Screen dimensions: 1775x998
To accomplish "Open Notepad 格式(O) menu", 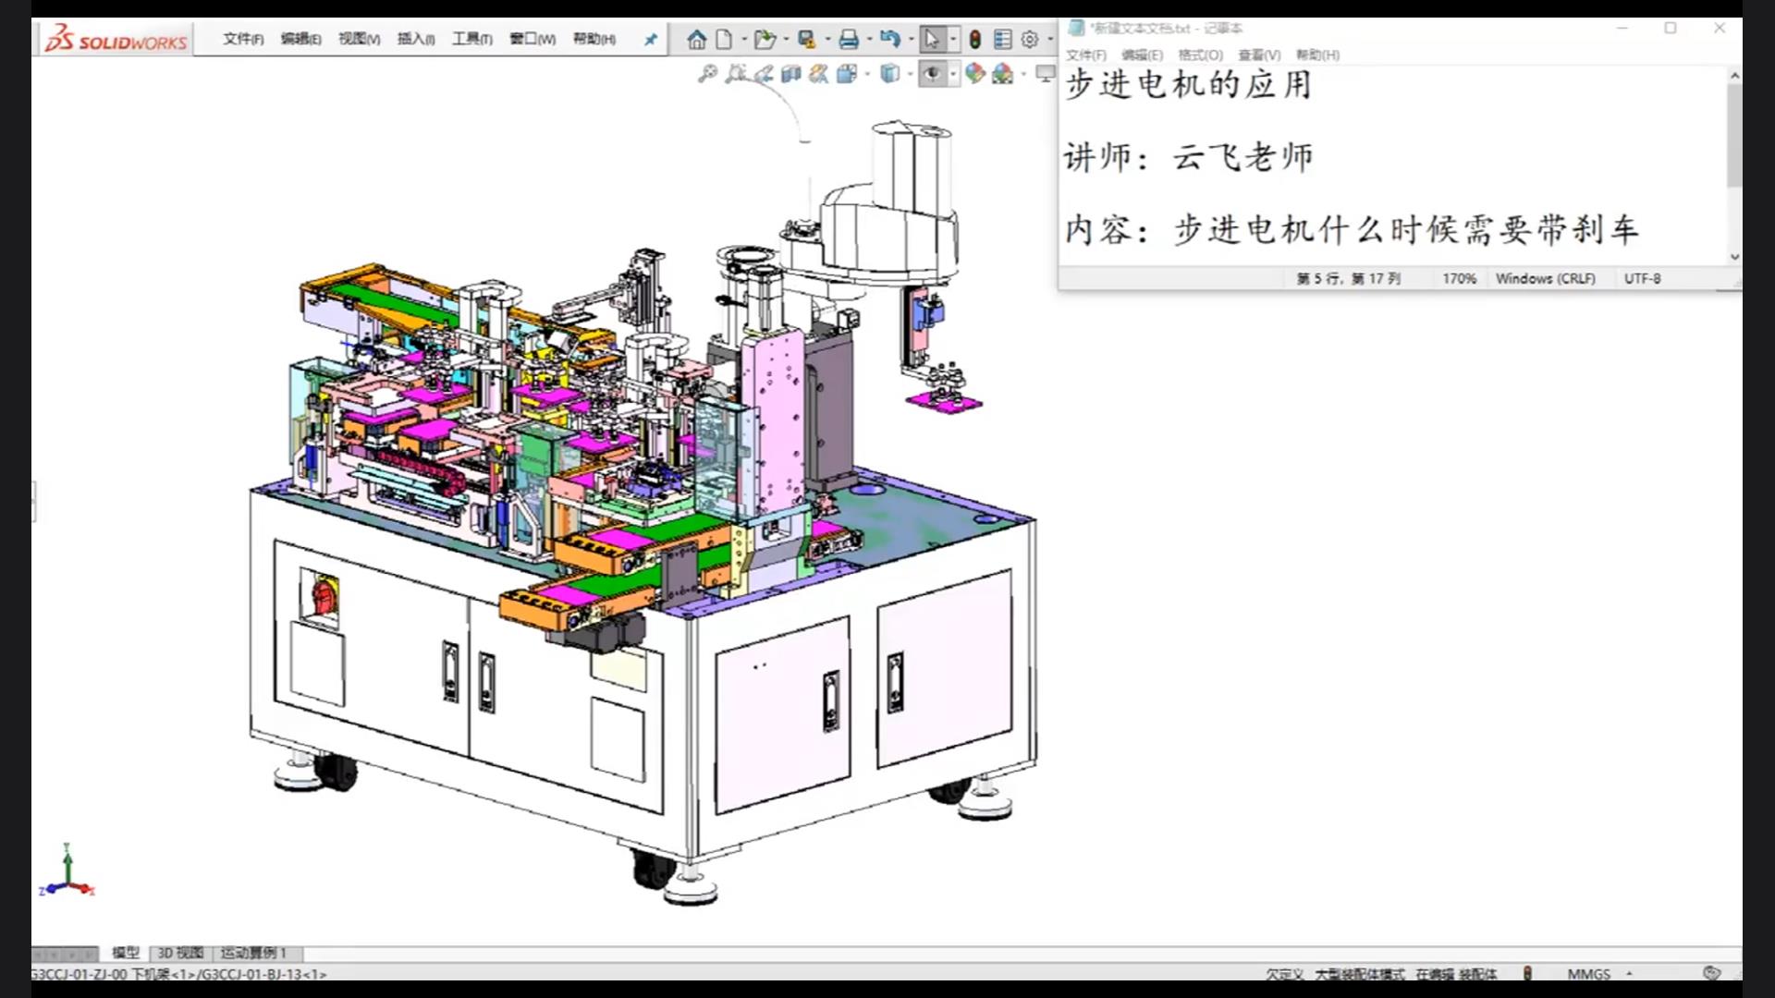I will pos(1200,55).
